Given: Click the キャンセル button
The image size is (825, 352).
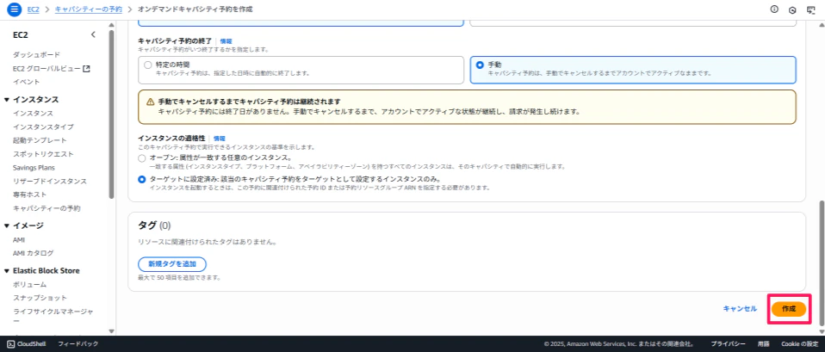Looking at the screenshot, I should coord(740,309).
